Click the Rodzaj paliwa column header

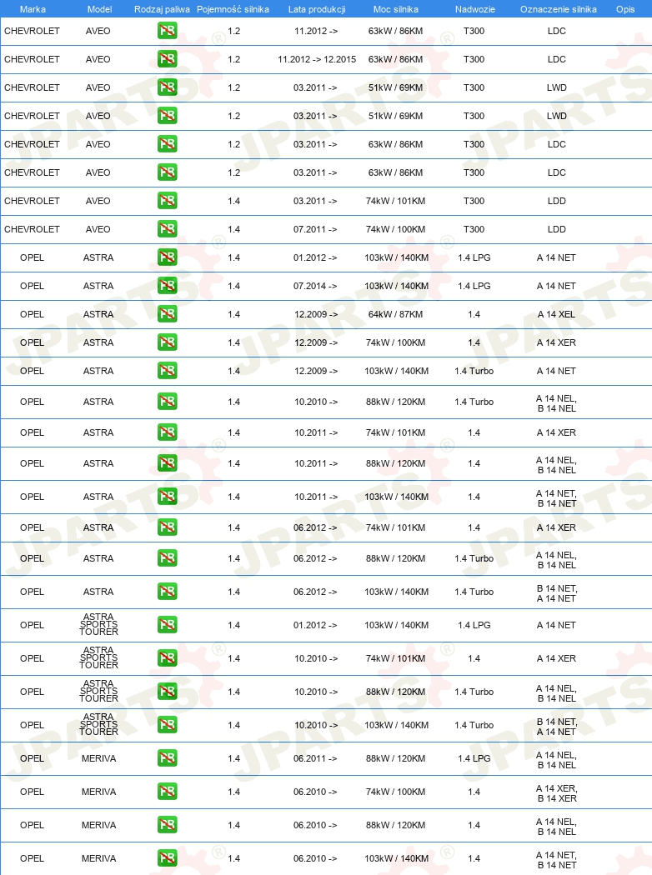click(x=162, y=9)
